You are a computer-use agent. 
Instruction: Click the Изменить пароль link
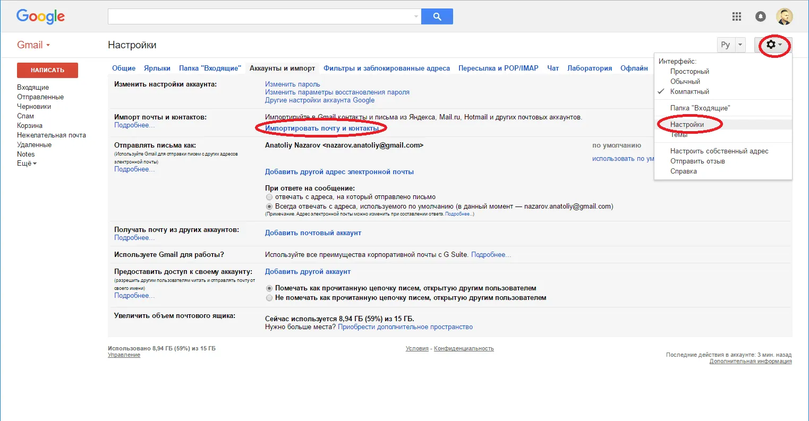click(293, 84)
